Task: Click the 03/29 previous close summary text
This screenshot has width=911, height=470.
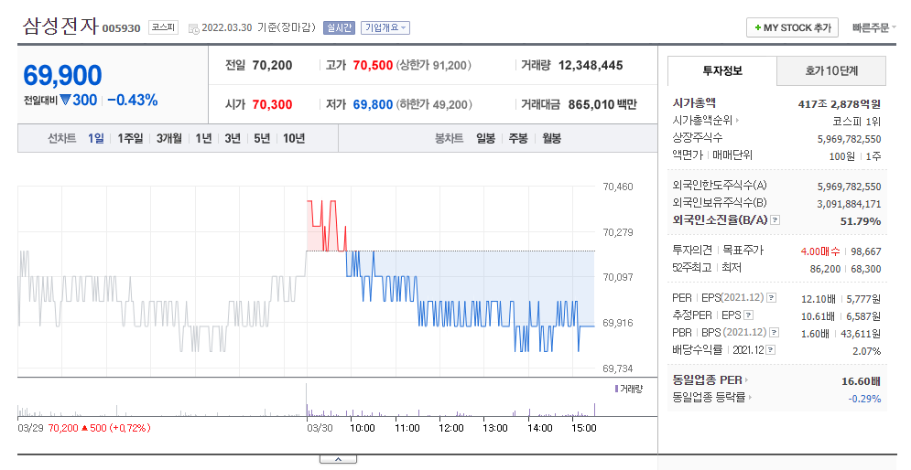Action: pyautogui.click(x=84, y=428)
